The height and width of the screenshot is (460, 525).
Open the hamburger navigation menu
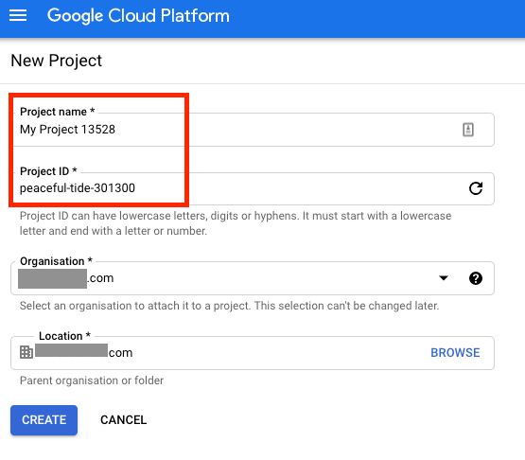coord(18,15)
